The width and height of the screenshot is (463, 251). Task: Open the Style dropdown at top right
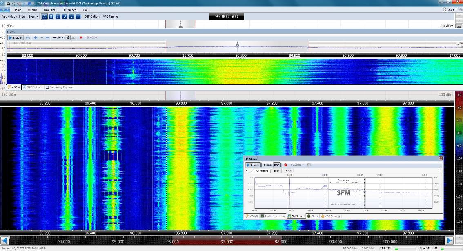[452, 9]
